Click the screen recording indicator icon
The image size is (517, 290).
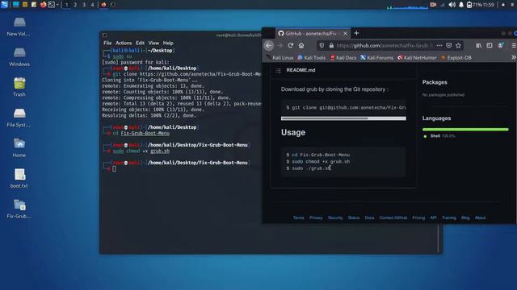[x=433, y=5]
